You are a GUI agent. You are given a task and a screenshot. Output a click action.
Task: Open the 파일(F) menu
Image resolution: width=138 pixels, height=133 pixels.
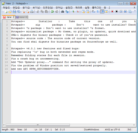pos(6,8)
